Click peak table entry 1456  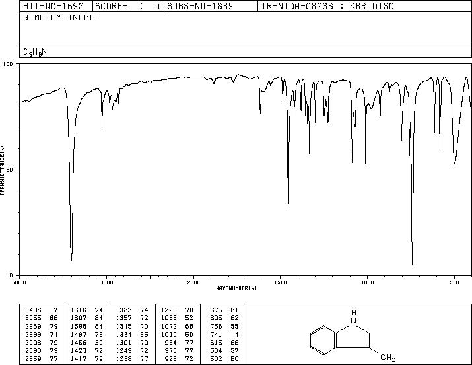click(x=79, y=343)
